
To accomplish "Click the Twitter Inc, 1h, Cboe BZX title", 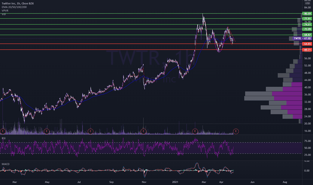I will pyautogui.click(x=18, y=3).
